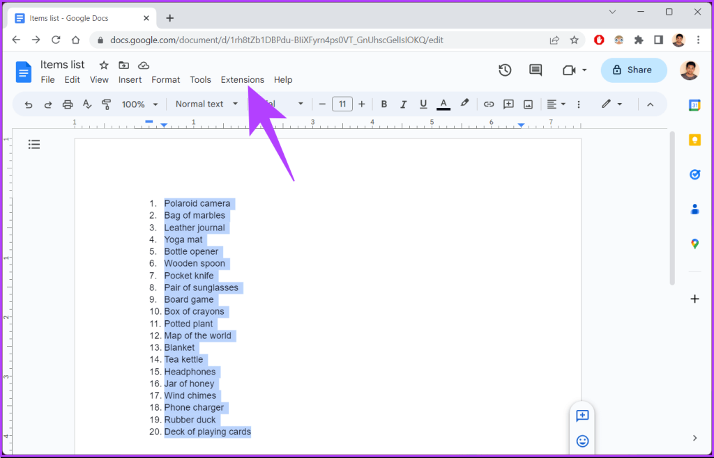Open the Format menu

(165, 79)
